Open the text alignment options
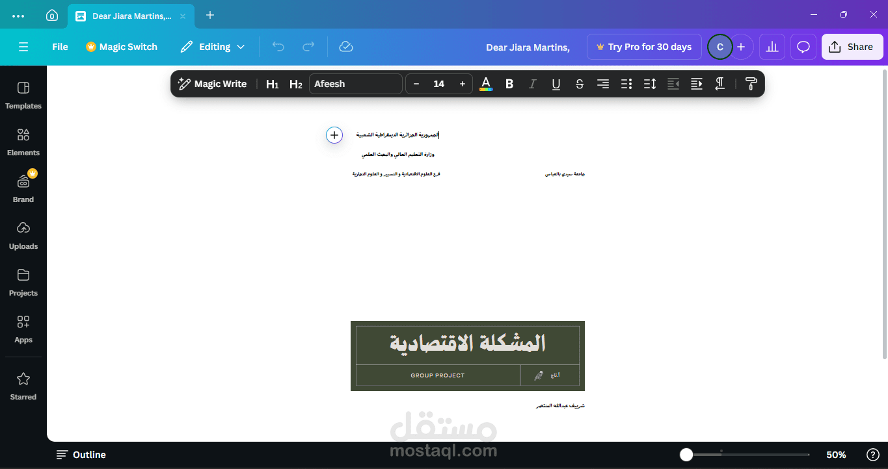This screenshot has width=888, height=469. tap(602, 83)
